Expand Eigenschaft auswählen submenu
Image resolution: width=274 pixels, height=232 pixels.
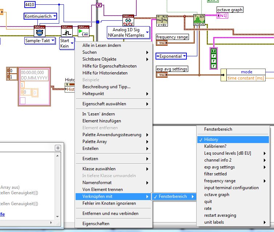coord(113,104)
